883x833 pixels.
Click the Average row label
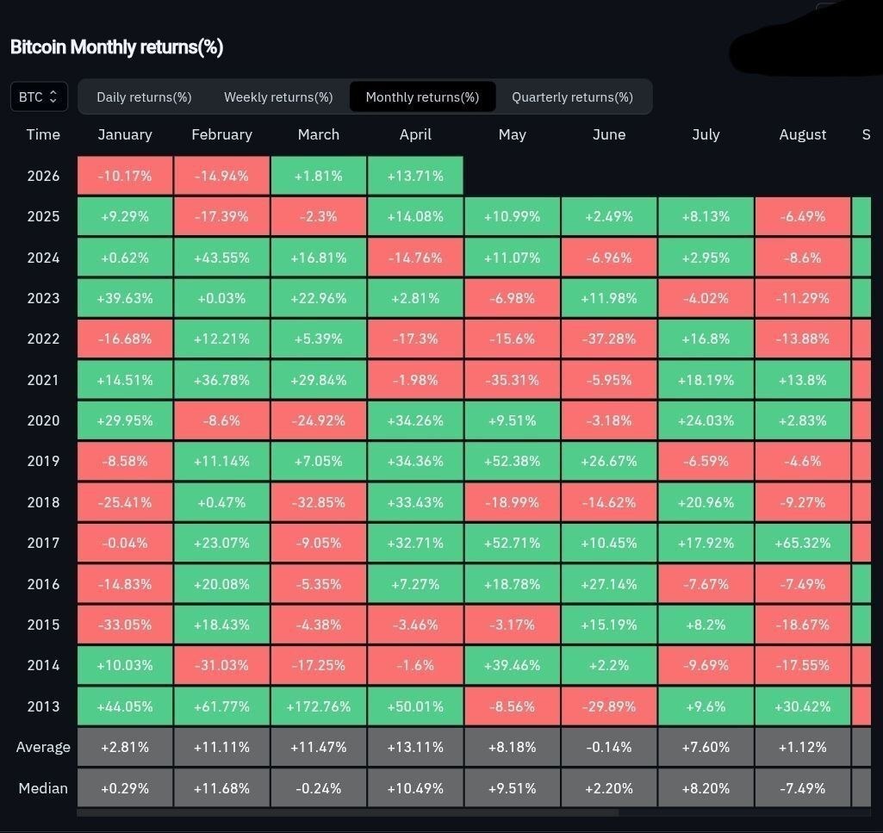[43, 747]
